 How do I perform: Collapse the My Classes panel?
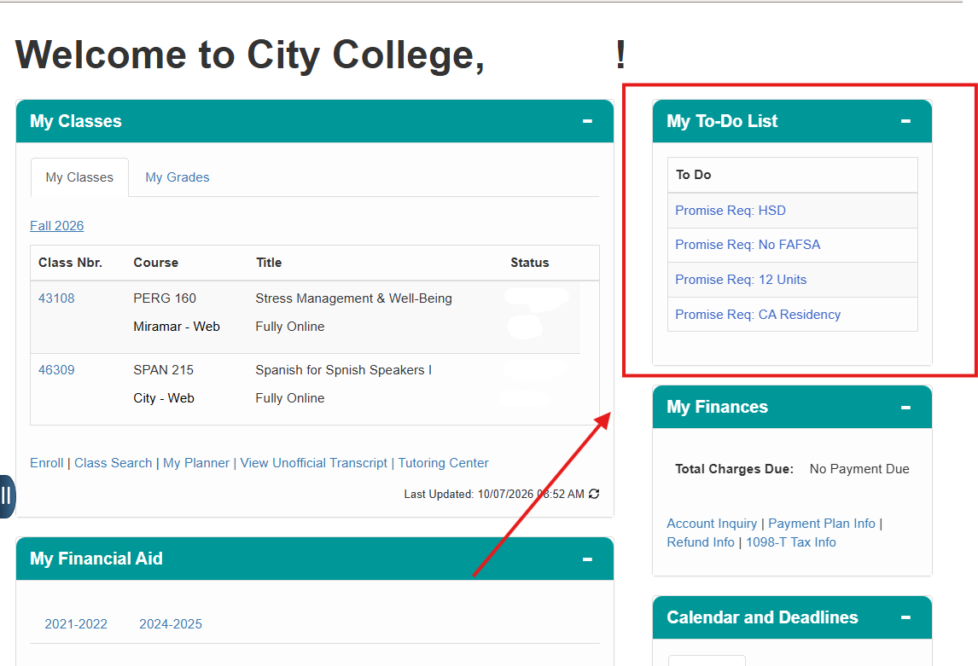[587, 121]
